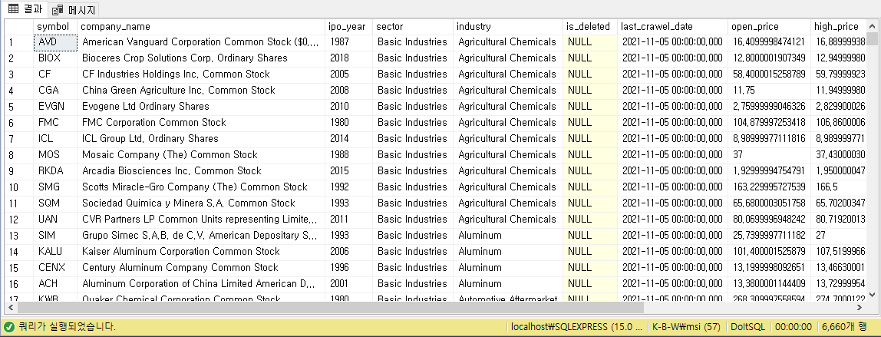Select Century Aluminum Company cell
881x337 pixels.
click(201, 267)
